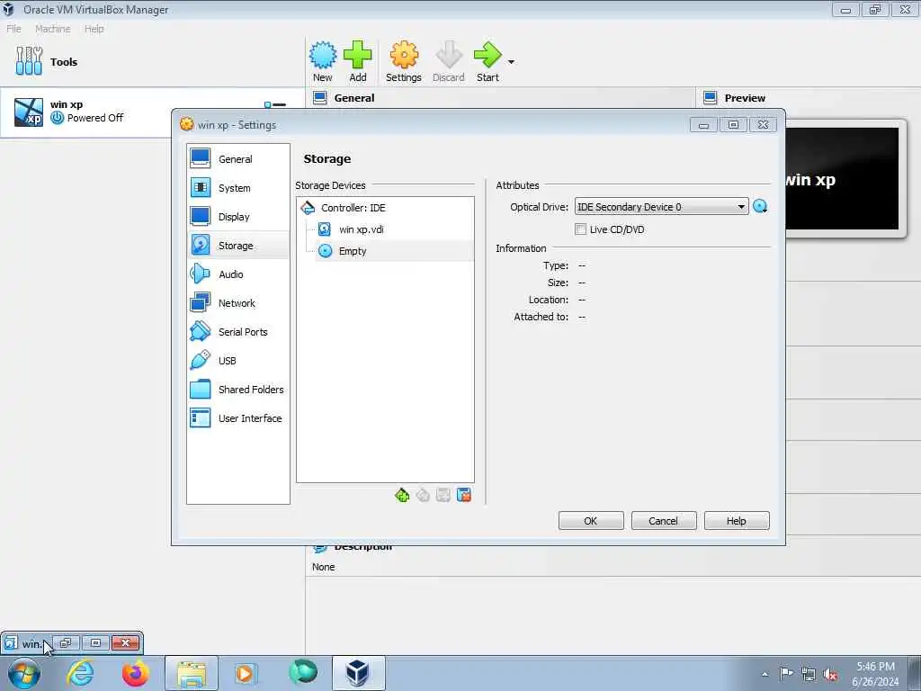Click the win xp preview thumbnail

click(842, 179)
